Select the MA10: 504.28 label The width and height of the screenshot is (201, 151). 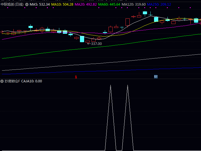click(x=62, y=4)
